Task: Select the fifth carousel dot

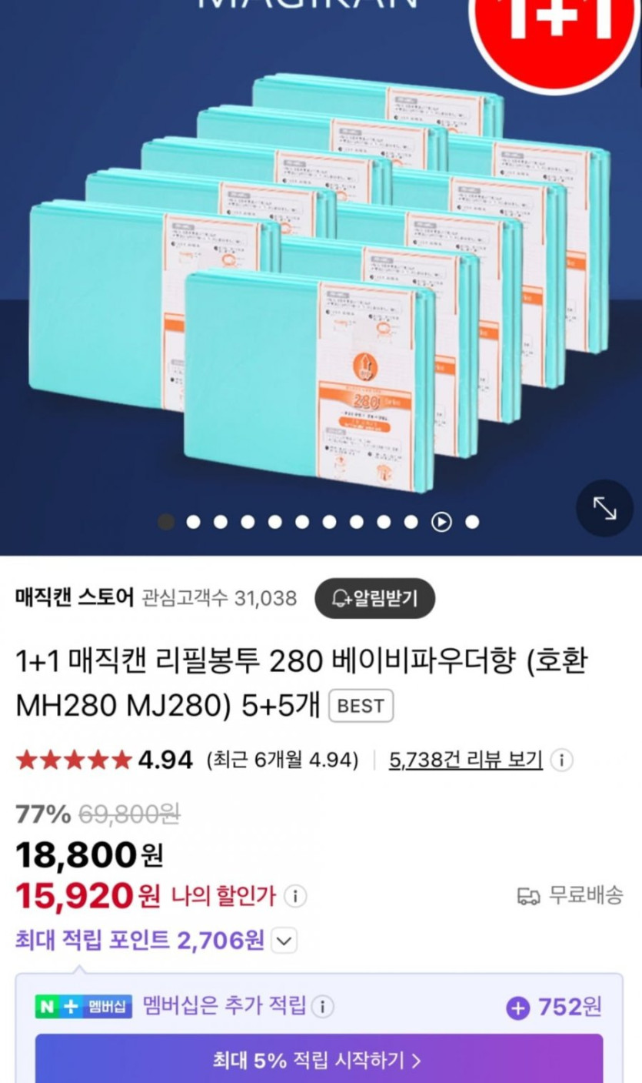Action: click(274, 522)
